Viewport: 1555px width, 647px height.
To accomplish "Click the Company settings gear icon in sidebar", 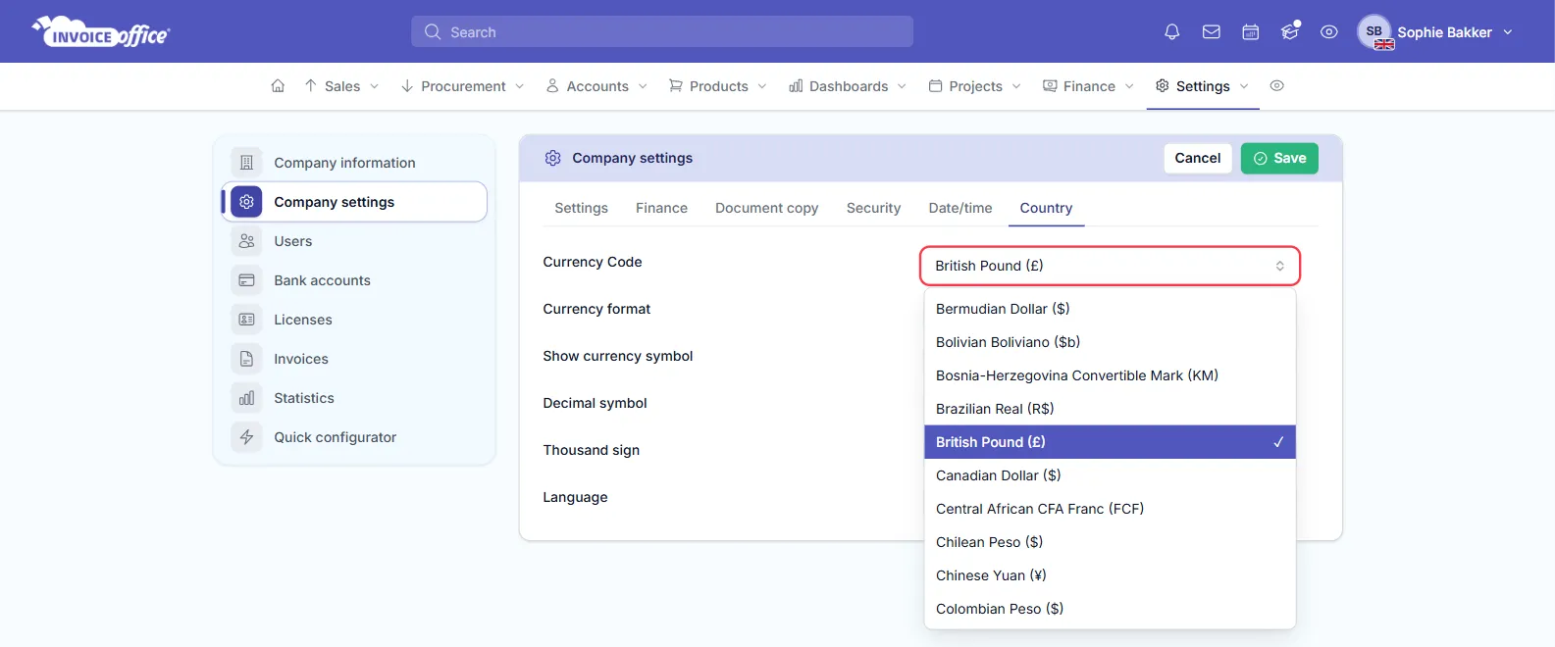I will coord(246,202).
